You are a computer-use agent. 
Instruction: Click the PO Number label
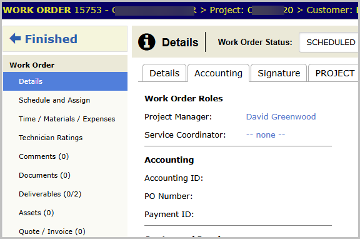[169, 196]
